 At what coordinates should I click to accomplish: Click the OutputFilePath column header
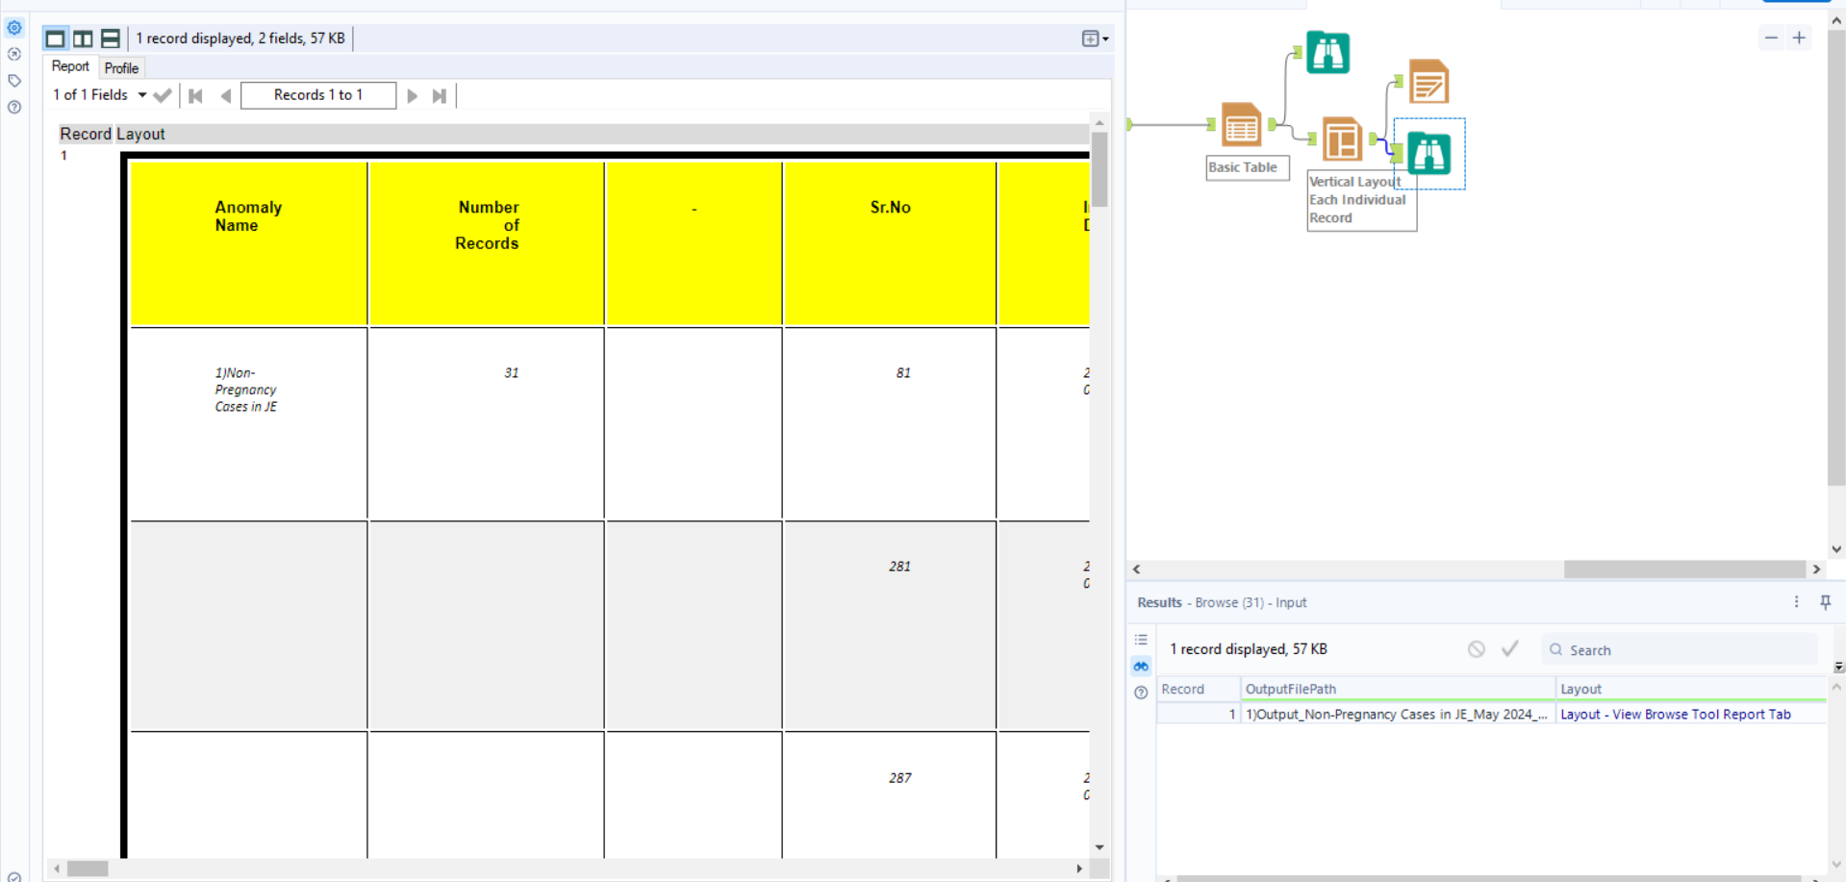point(1398,689)
